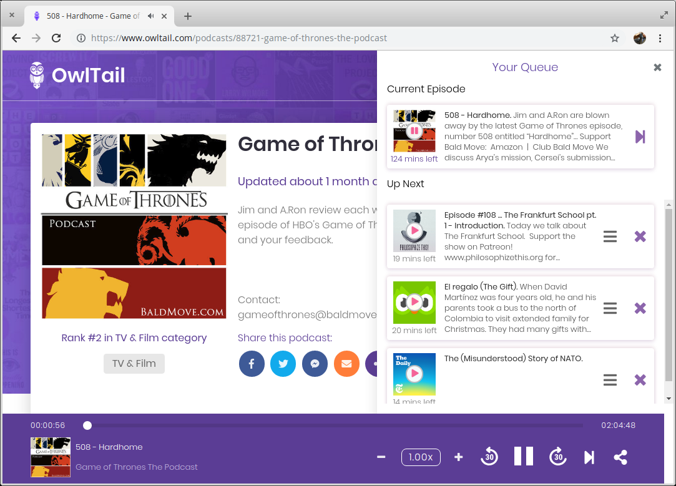This screenshot has width=676, height=486.
Task: Click the queue scrollbar up arrow
Action: pos(669,205)
